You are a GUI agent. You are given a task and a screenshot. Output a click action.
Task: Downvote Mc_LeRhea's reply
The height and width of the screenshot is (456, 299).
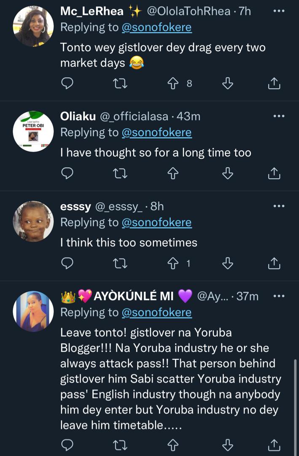(x=228, y=84)
